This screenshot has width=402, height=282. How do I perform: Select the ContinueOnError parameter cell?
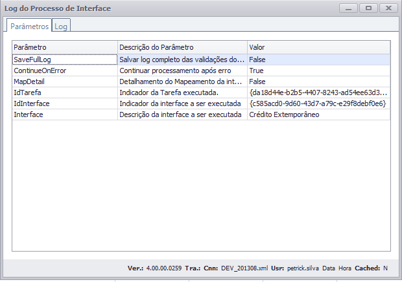[x=65, y=70]
